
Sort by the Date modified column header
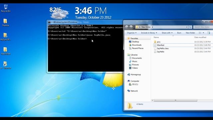coord(200,37)
